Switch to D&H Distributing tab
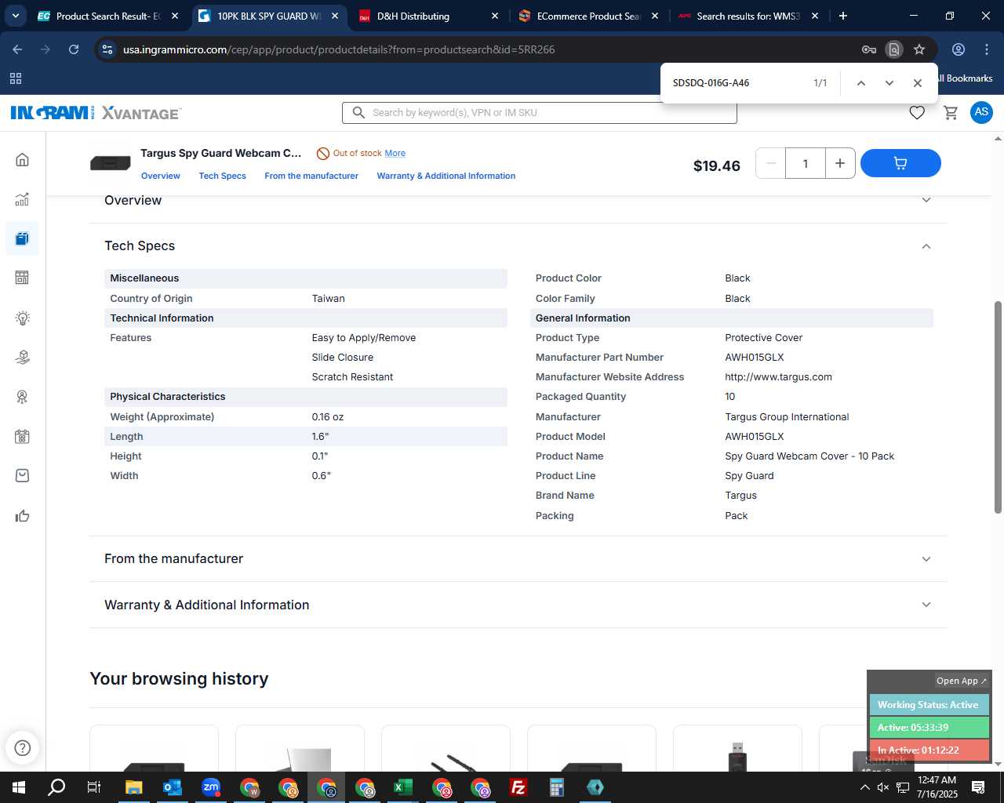The image size is (1004, 803). [x=427, y=16]
